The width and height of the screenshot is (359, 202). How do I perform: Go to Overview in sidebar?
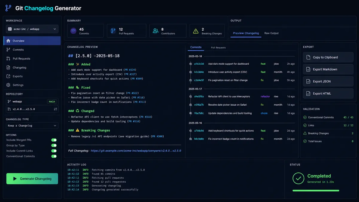click(x=32, y=41)
